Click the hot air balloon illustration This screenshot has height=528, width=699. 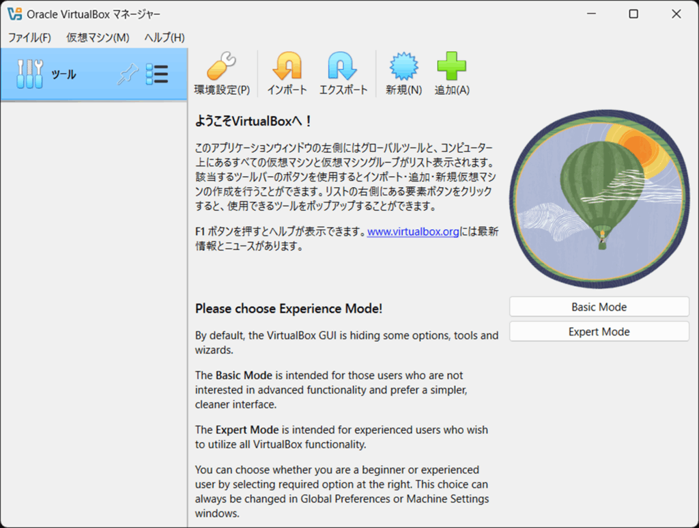click(x=599, y=199)
